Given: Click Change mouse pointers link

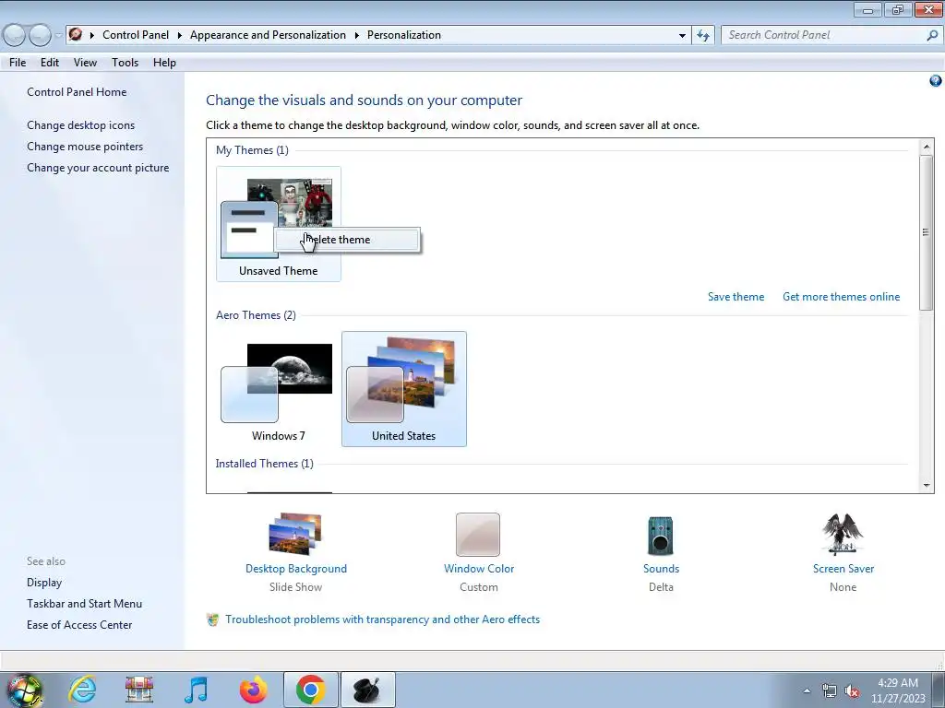Looking at the screenshot, I should click(x=85, y=147).
